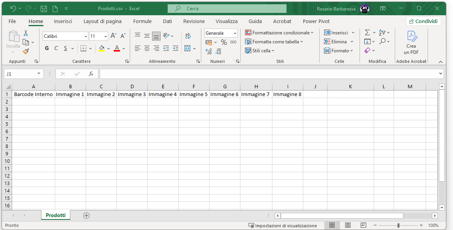Decrease font size with the smaller A icon
Viewport: 453px width, 230px height.
(123, 36)
